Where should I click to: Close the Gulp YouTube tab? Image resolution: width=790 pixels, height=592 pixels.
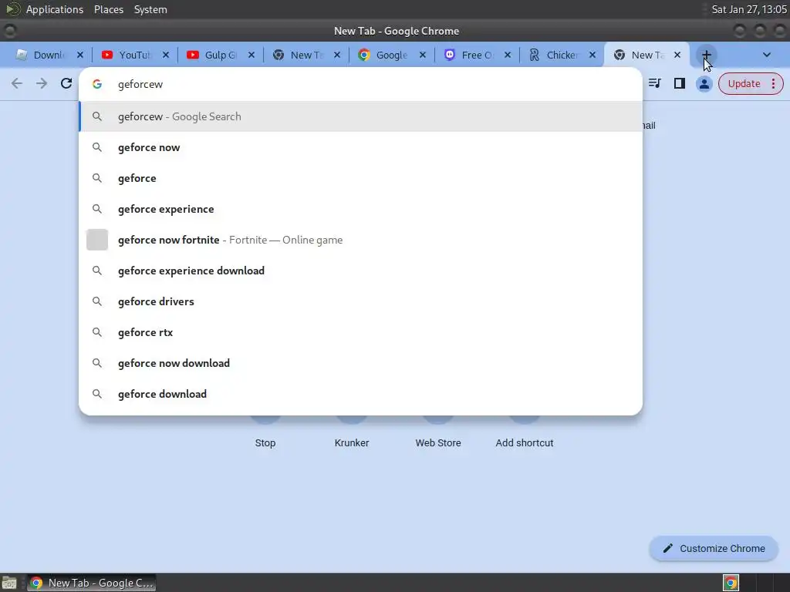(x=252, y=55)
